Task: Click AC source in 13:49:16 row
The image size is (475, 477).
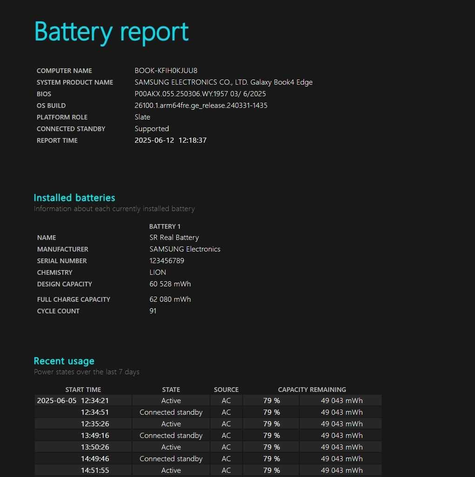Action: [x=226, y=435]
